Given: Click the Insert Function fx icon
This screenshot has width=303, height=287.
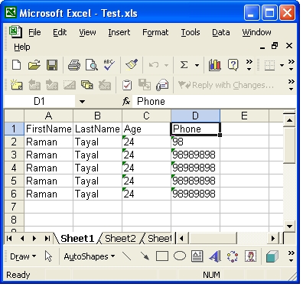Looking at the screenshot, I should coord(126,102).
